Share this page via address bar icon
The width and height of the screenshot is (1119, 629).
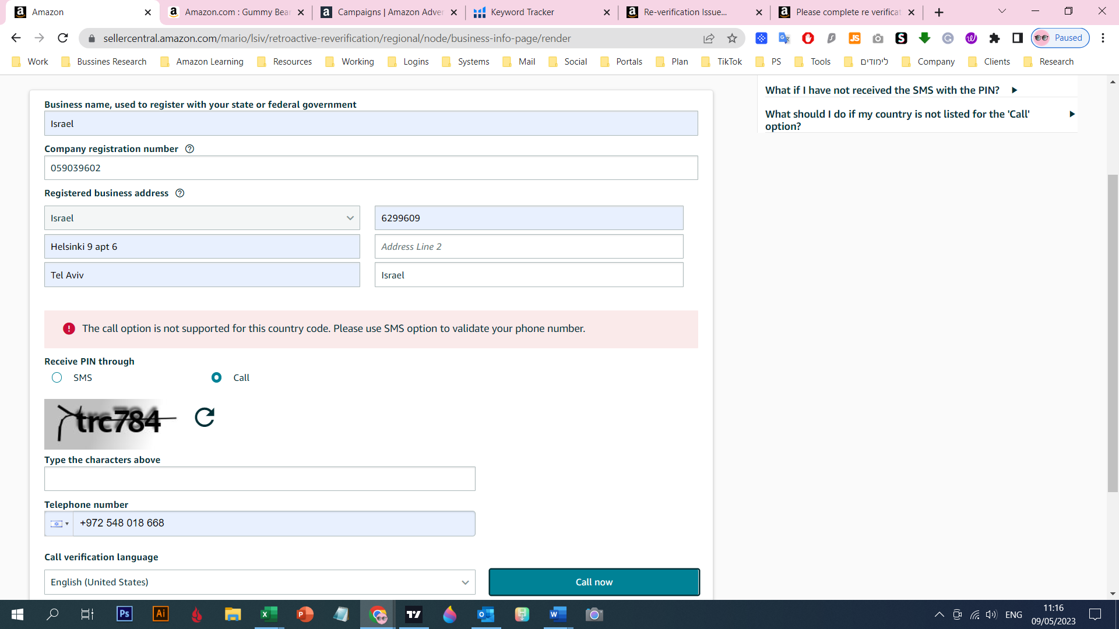709,38
